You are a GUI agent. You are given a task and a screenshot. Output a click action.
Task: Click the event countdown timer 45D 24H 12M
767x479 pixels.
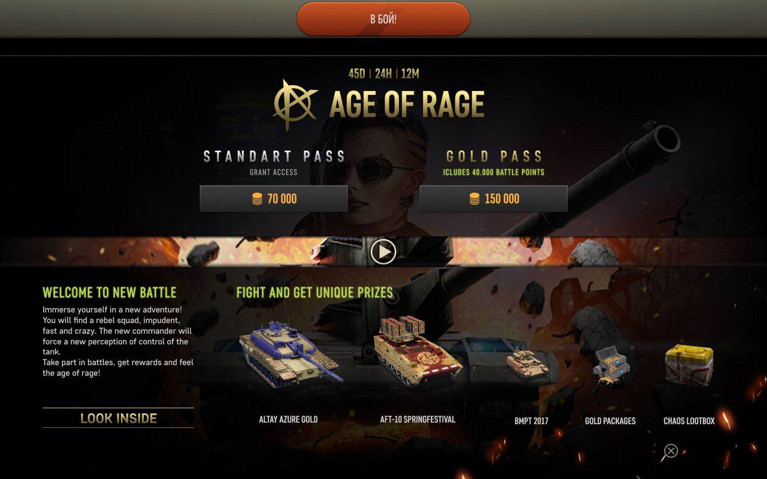tap(383, 73)
